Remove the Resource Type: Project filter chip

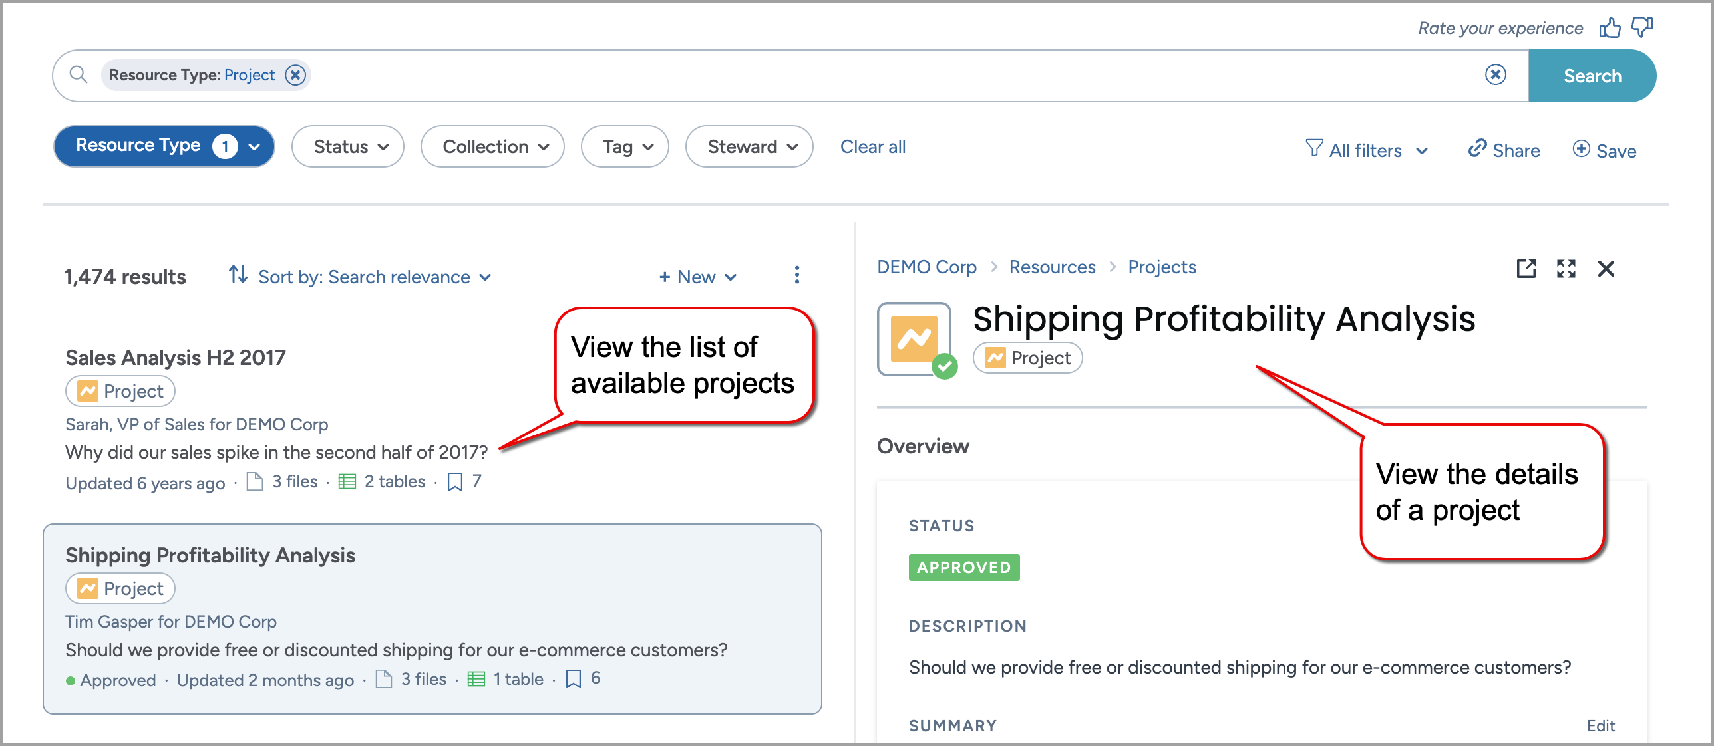(295, 75)
